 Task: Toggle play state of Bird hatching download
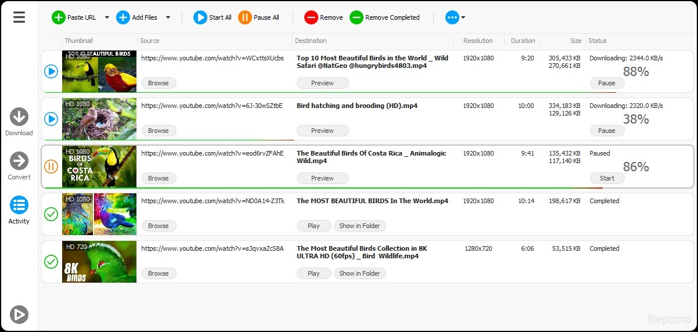click(x=51, y=119)
